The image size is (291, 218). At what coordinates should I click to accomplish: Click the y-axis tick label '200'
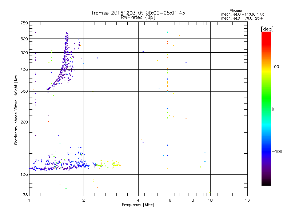tap(24, 122)
